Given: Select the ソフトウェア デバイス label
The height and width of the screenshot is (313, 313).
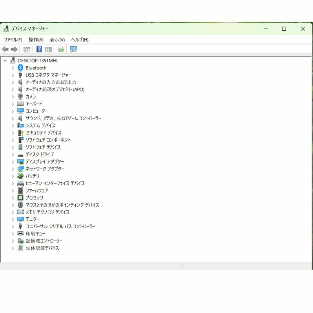Looking at the screenshot, I should point(43,147).
